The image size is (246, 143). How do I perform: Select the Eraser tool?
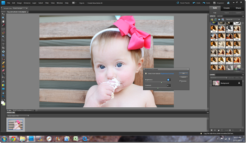click(3, 70)
